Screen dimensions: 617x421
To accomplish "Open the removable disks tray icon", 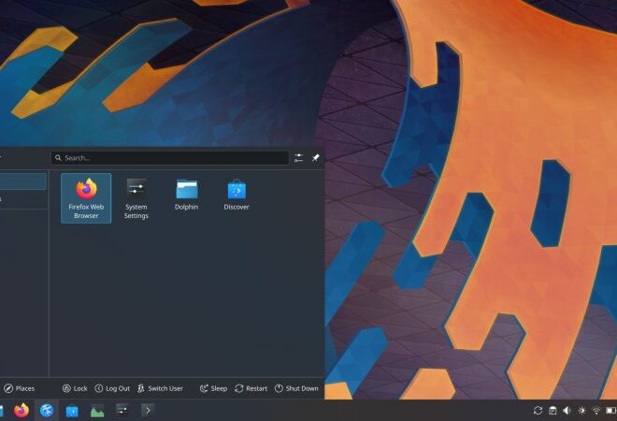I will click(x=552, y=411).
